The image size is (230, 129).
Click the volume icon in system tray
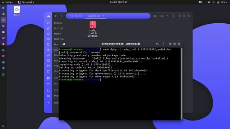(x=213, y=2)
